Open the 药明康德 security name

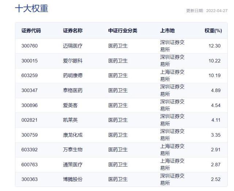[x=72, y=76]
